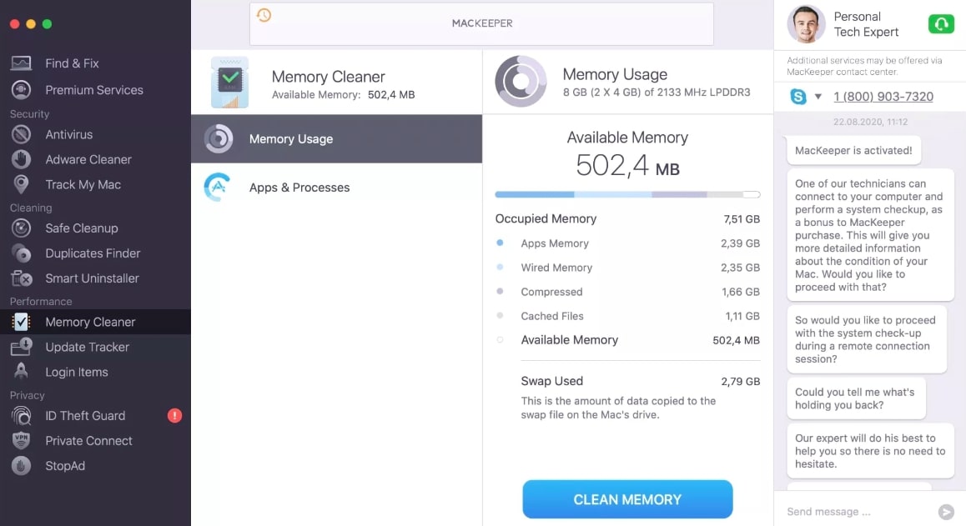
Task: Expand the dropdown arrow beside Skype icon
Action: (818, 97)
